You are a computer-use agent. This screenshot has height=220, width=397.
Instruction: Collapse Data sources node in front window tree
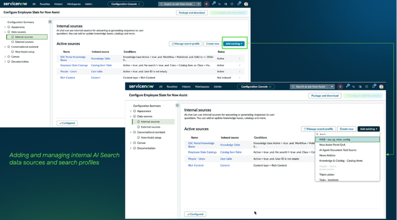pyautogui.click(x=131, y=116)
